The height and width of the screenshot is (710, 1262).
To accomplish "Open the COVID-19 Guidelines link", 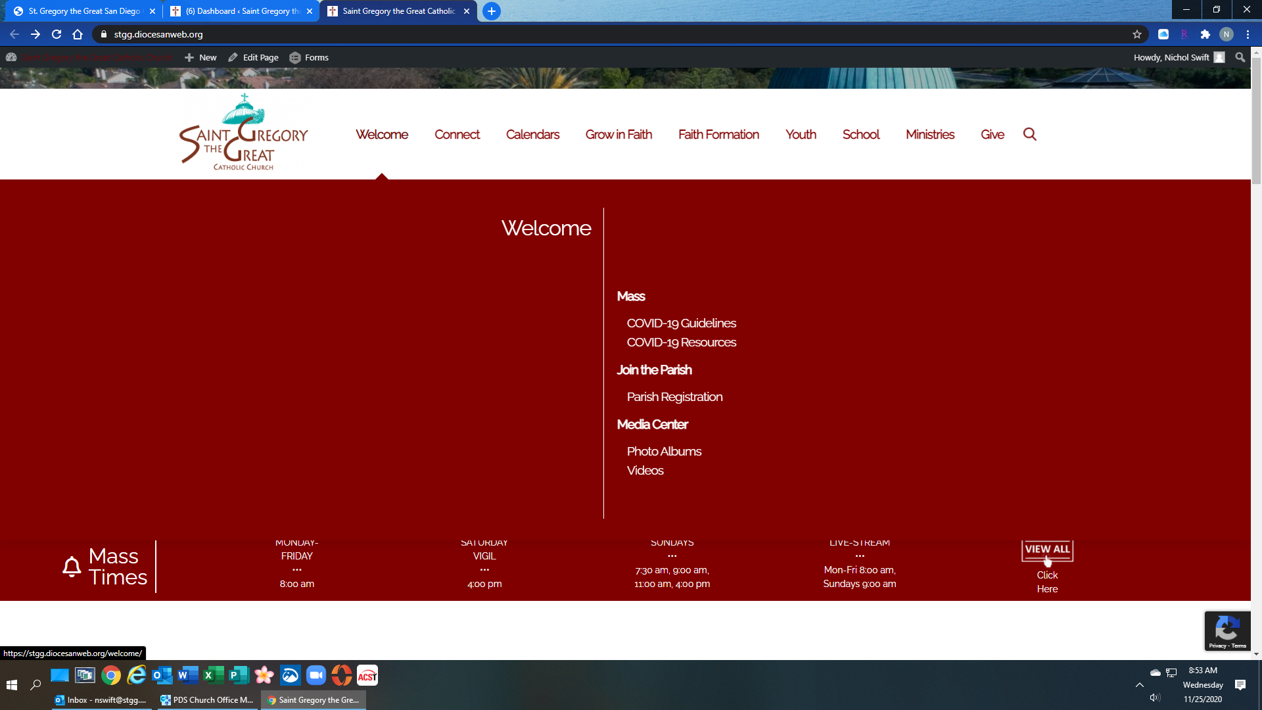I will [x=681, y=323].
